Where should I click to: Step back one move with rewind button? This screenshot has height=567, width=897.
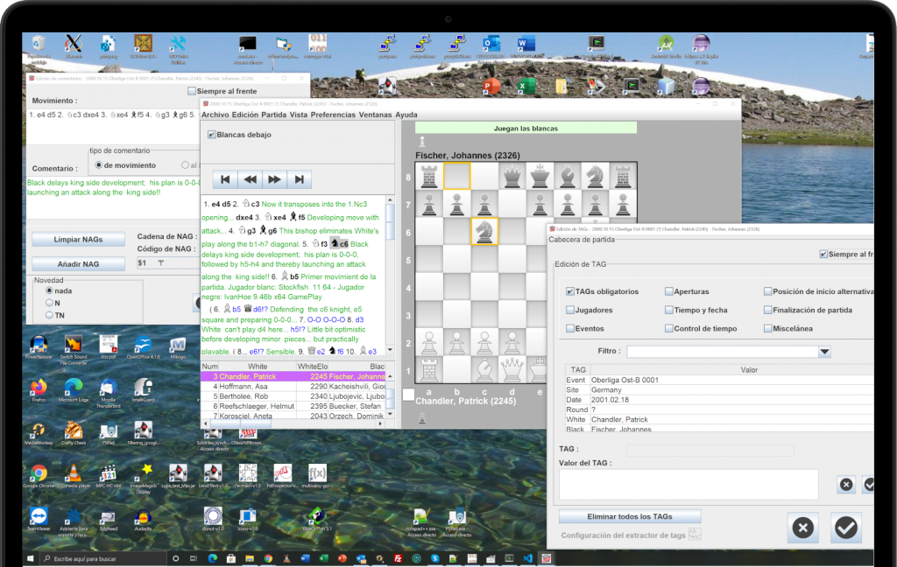[250, 179]
